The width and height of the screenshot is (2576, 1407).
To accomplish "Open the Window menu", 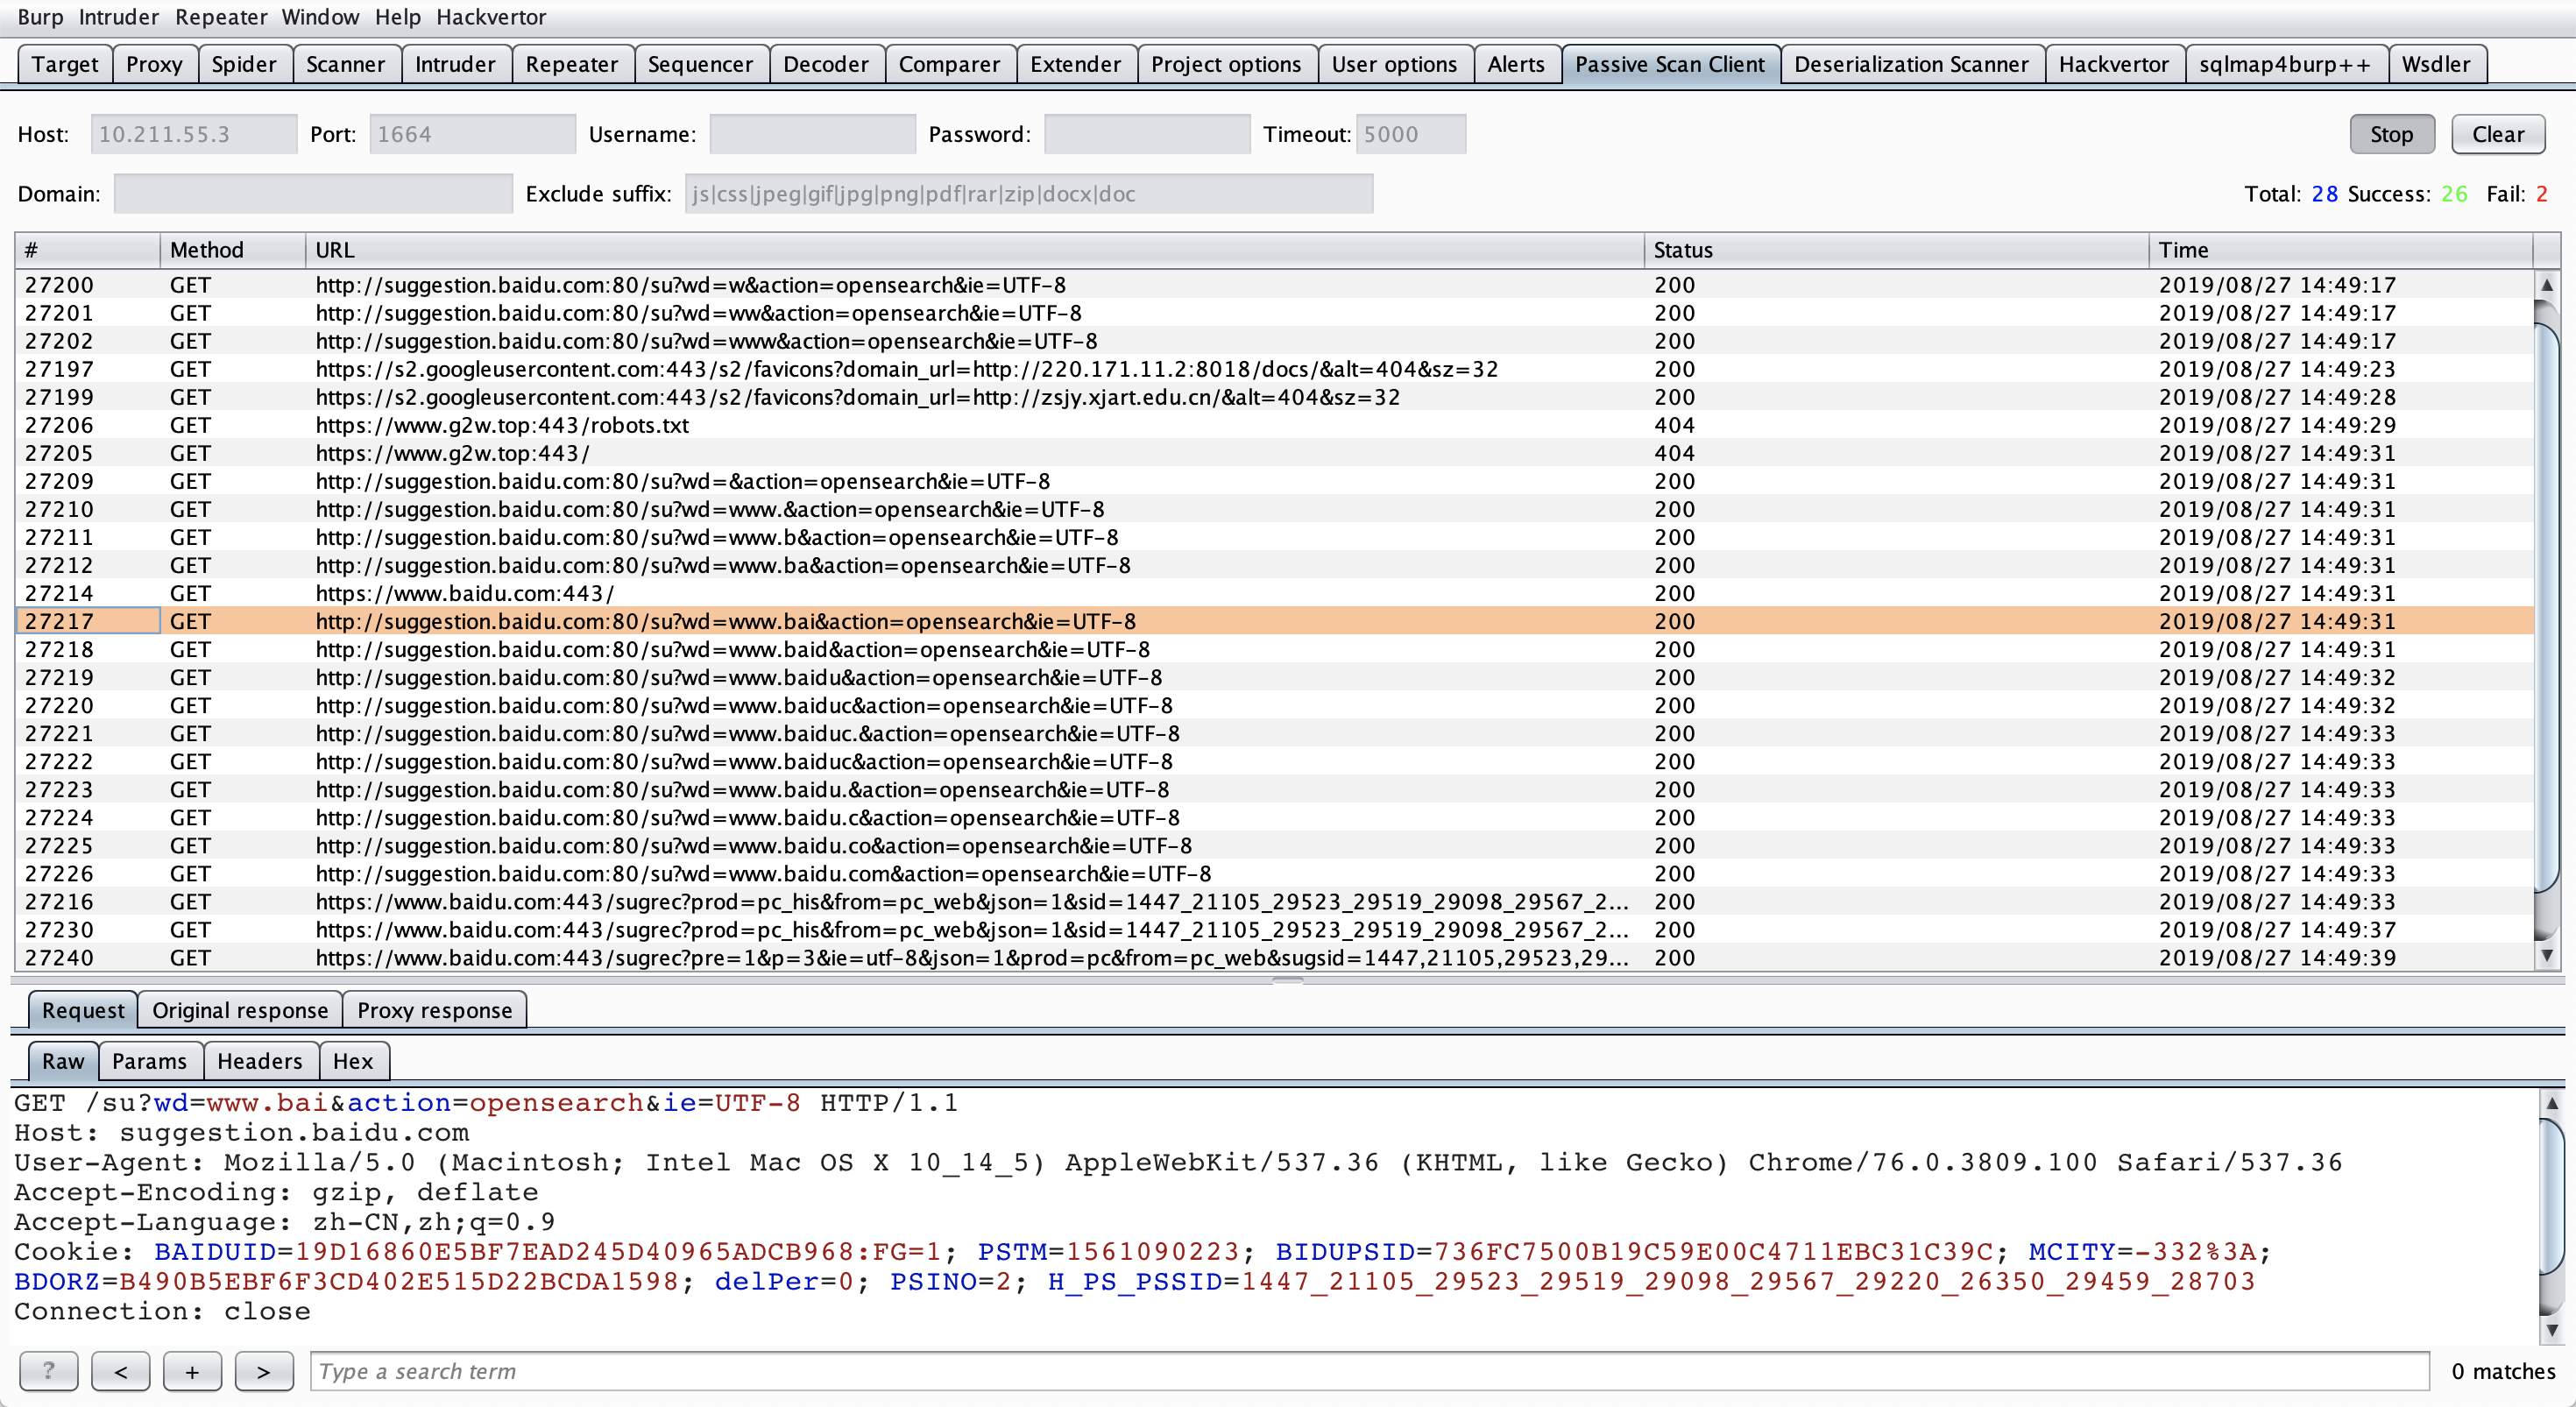I will 319,17.
